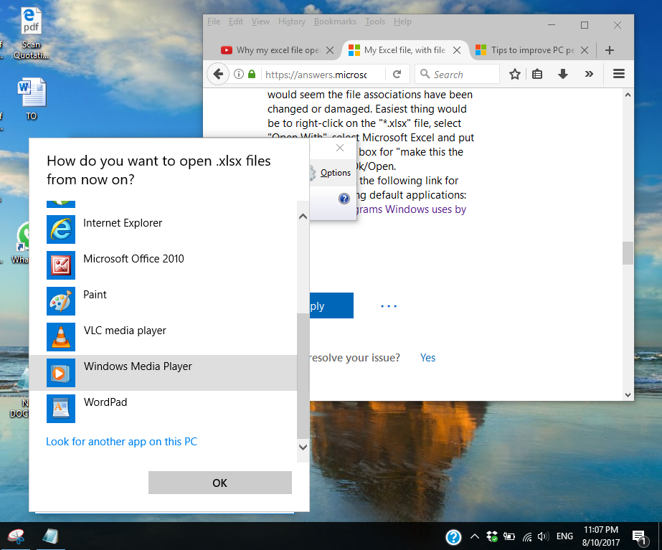Pick the Paint app icon
This screenshot has width=662, height=550.
point(61,301)
